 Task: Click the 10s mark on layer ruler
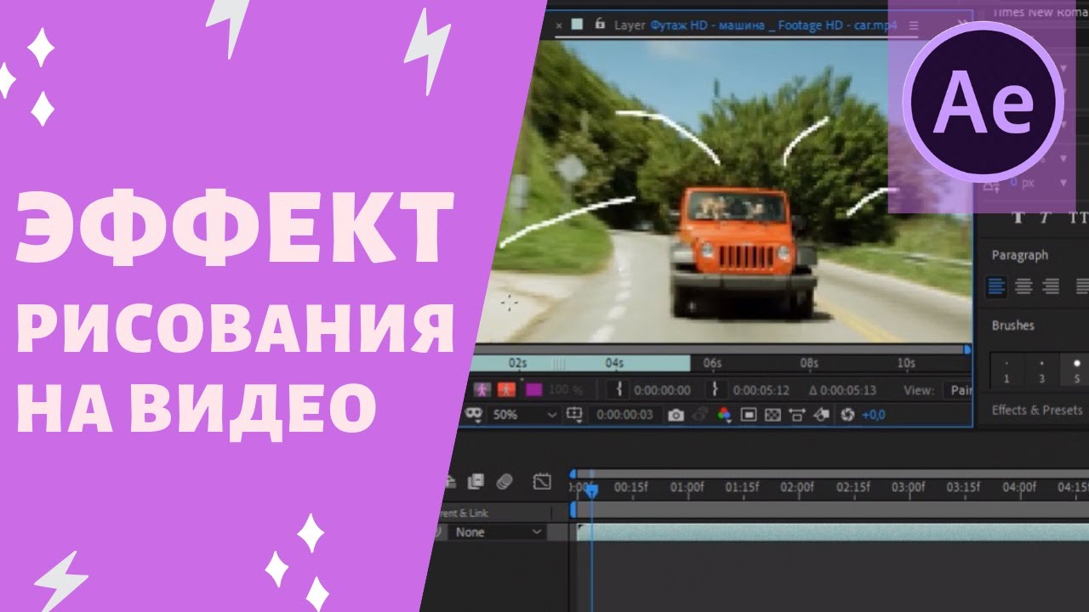(906, 363)
